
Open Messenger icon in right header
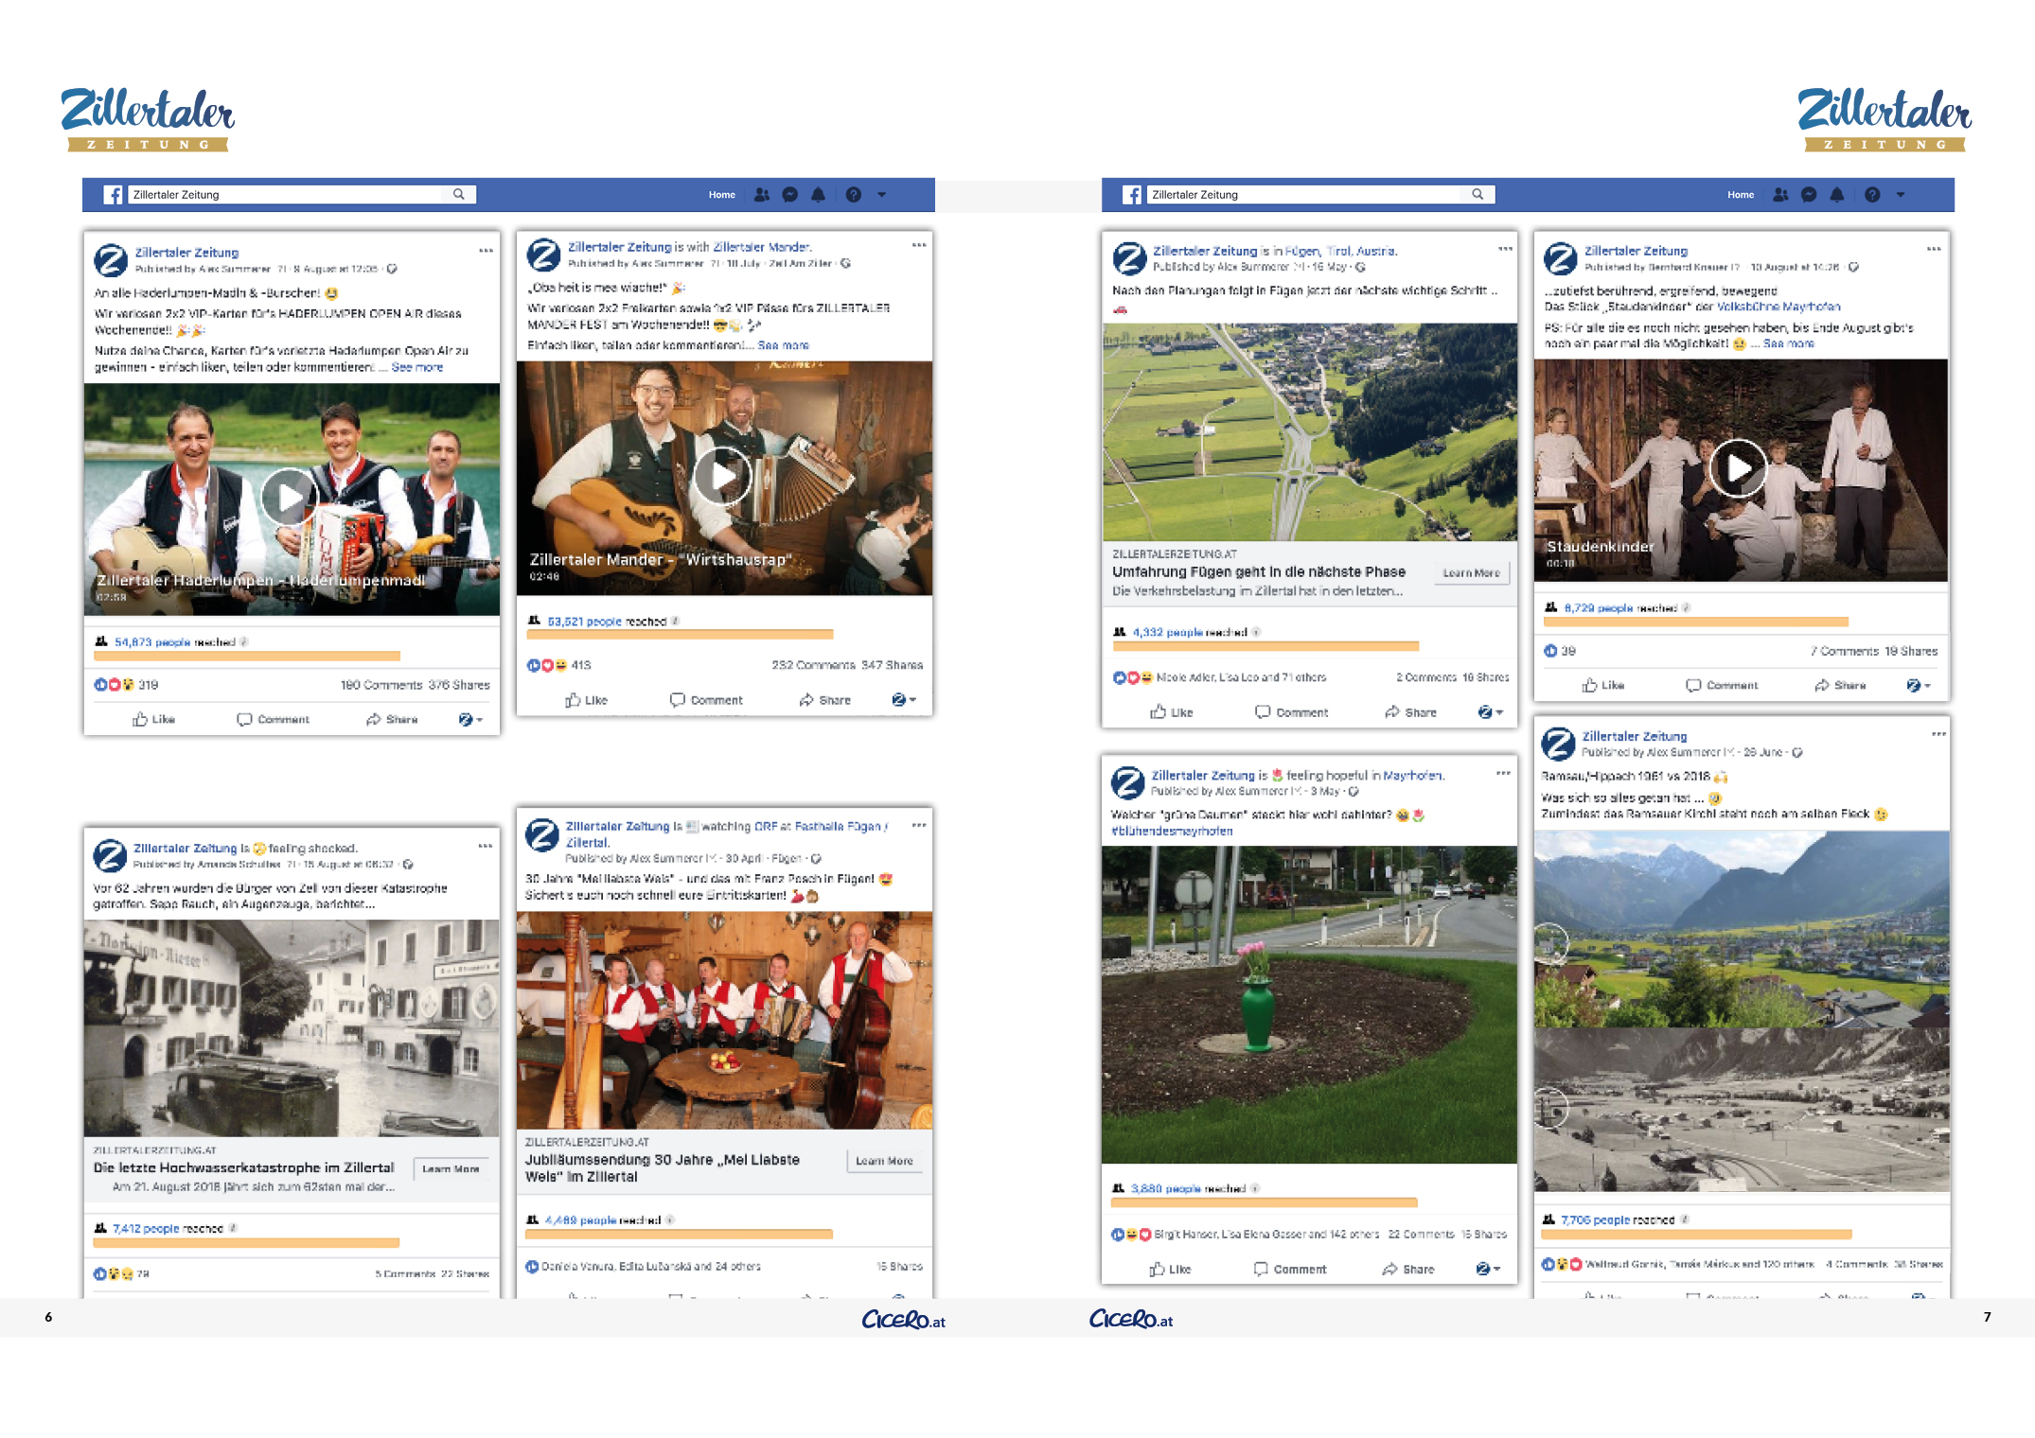tap(1809, 195)
